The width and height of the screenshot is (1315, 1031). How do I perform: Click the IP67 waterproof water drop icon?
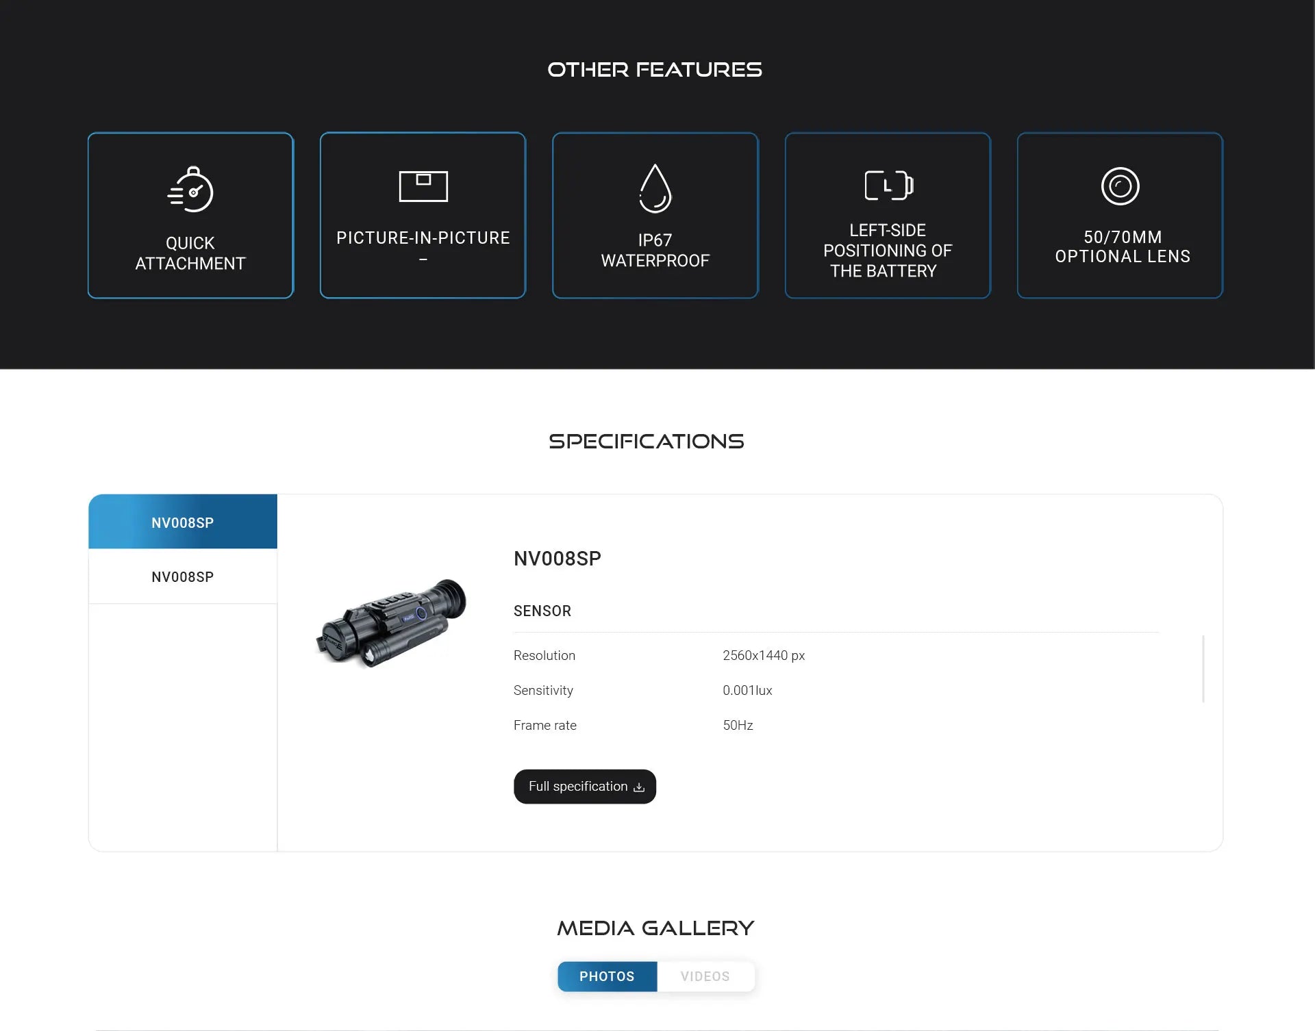[x=655, y=188]
